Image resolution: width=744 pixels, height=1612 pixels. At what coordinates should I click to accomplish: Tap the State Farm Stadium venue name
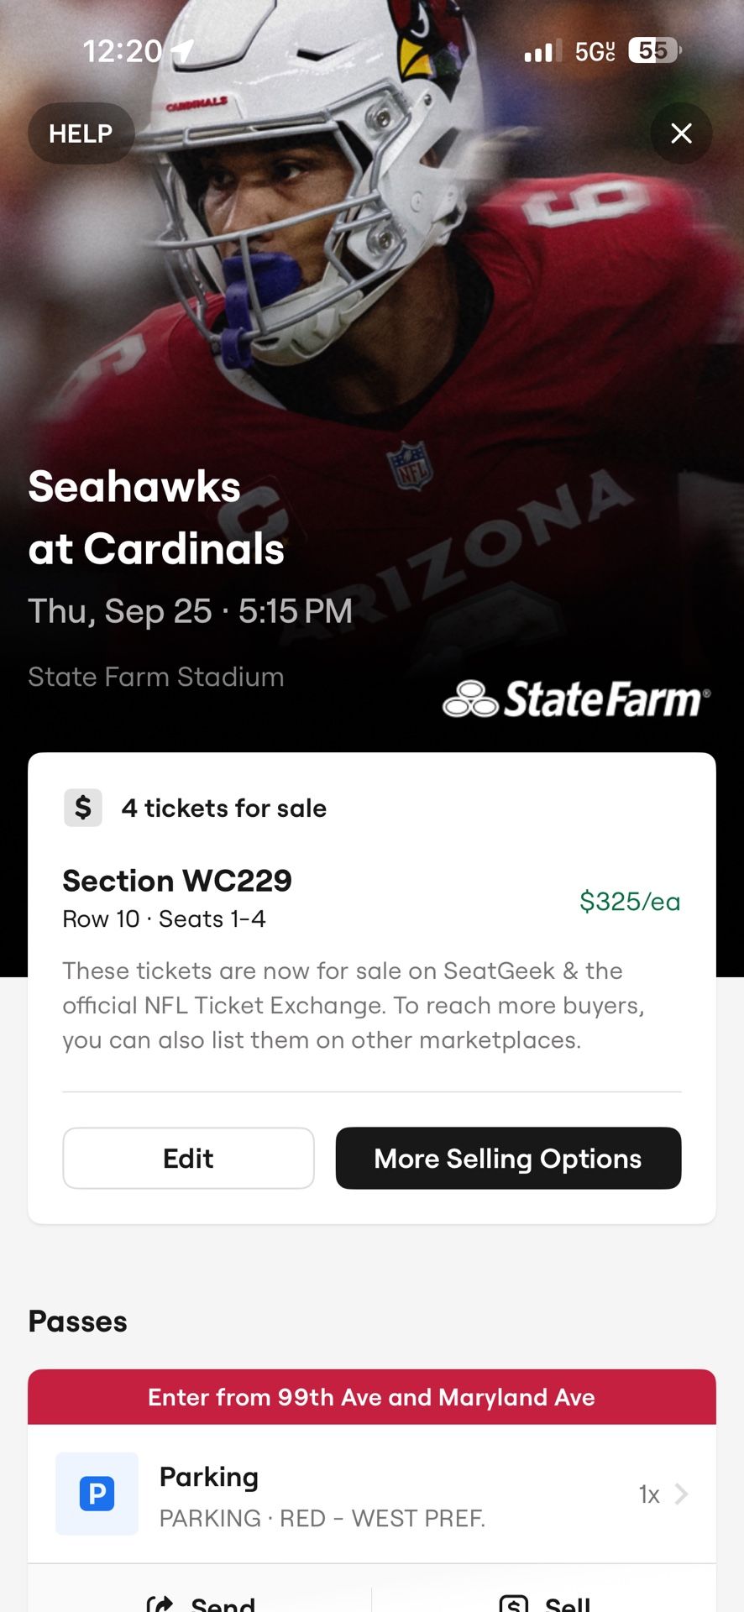(156, 677)
